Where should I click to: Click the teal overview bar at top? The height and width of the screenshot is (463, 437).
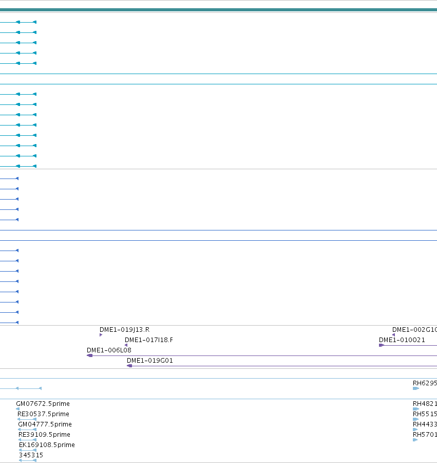click(218, 10)
